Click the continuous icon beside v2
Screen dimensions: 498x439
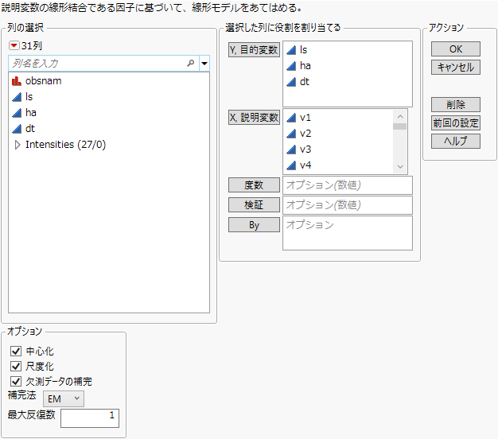(291, 134)
